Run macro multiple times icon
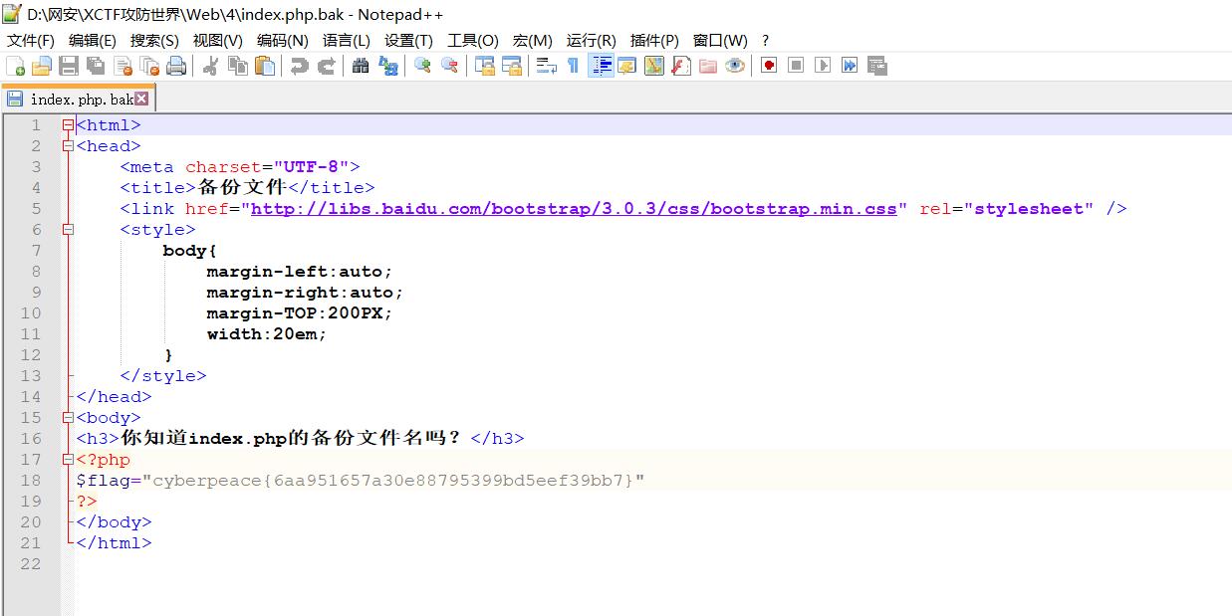 (x=850, y=66)
